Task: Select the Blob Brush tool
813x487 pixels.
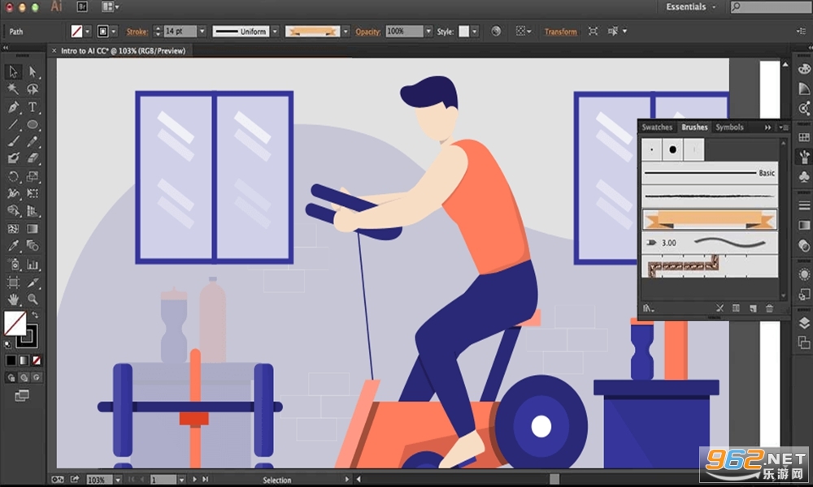Action: point(13,158)
